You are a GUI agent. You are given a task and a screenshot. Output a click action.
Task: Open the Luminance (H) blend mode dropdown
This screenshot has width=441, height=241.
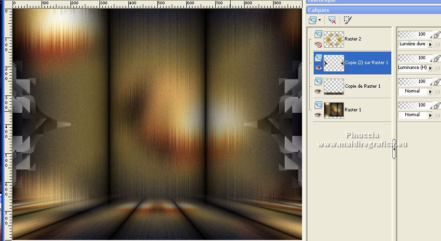click(430, 68)
